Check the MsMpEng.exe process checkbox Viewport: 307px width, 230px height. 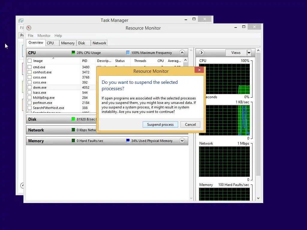coord(30,98)
